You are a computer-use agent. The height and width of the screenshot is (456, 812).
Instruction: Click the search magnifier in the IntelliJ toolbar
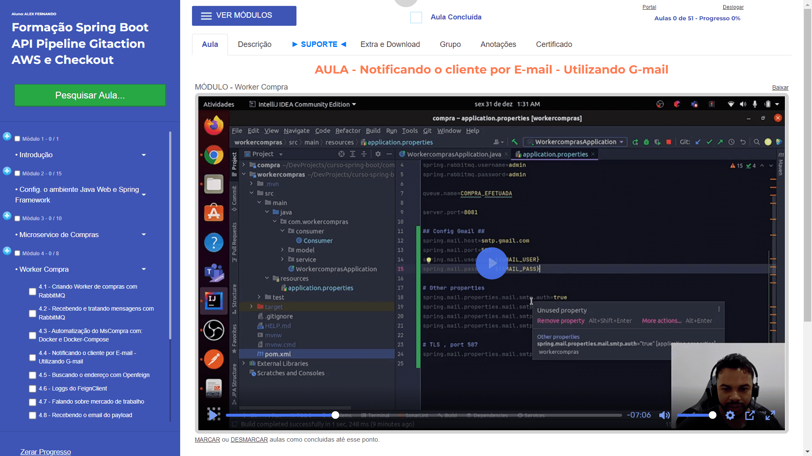(x=757, y=142)
